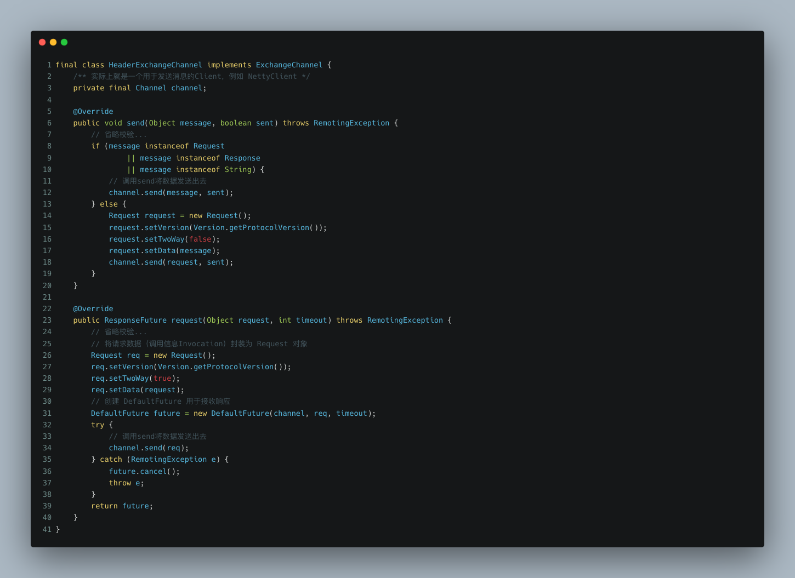
Task: Click the 'throw e;' statement
Action: tap(126, 483)
